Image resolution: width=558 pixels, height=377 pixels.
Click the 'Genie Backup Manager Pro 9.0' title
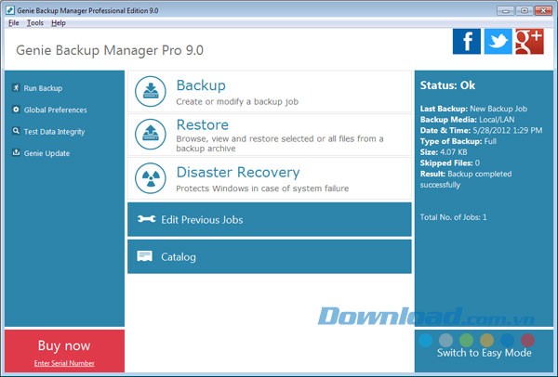(110, 50)
